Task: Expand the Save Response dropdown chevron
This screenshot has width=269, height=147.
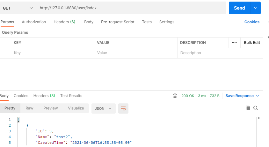Action: pos(258,96)
